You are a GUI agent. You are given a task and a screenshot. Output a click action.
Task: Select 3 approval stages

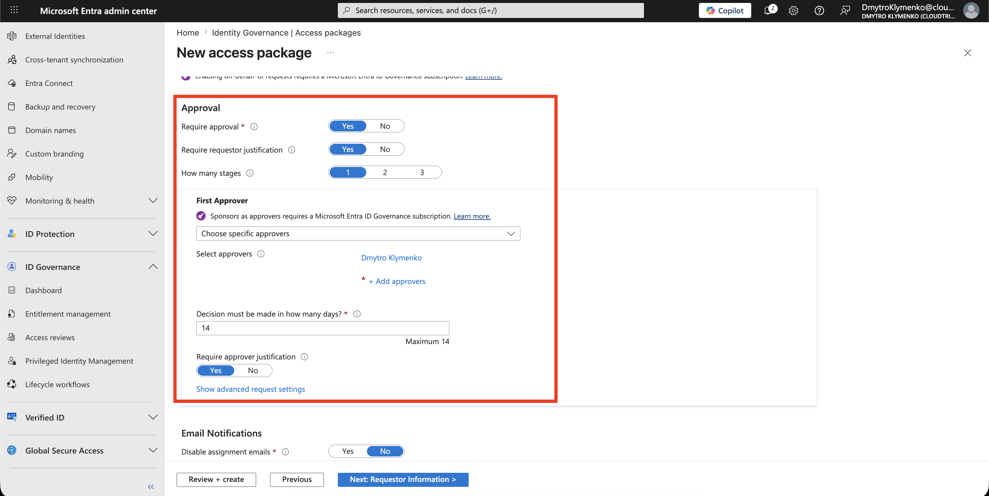[422, 172]
